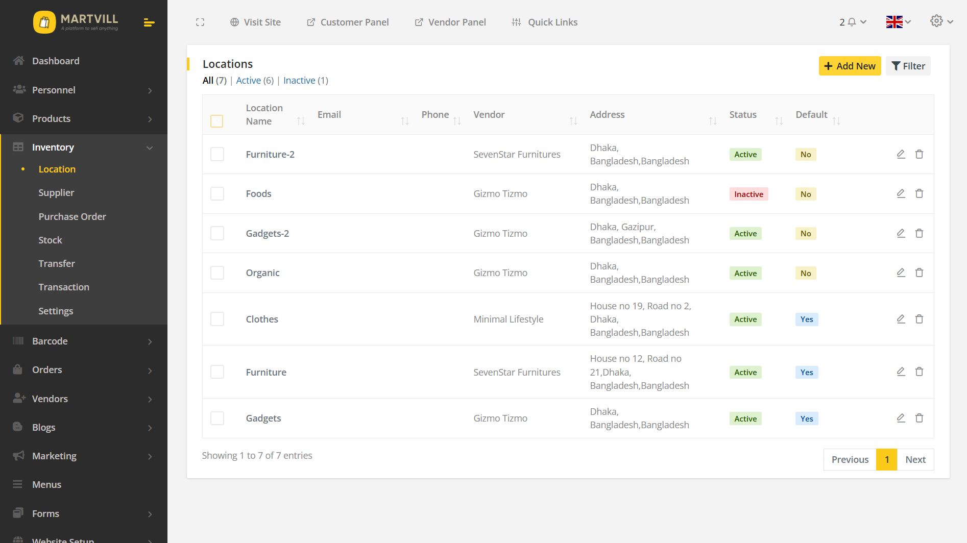
Task: Click the trash icon for Gadgets row
Action: tap(919, 418)
